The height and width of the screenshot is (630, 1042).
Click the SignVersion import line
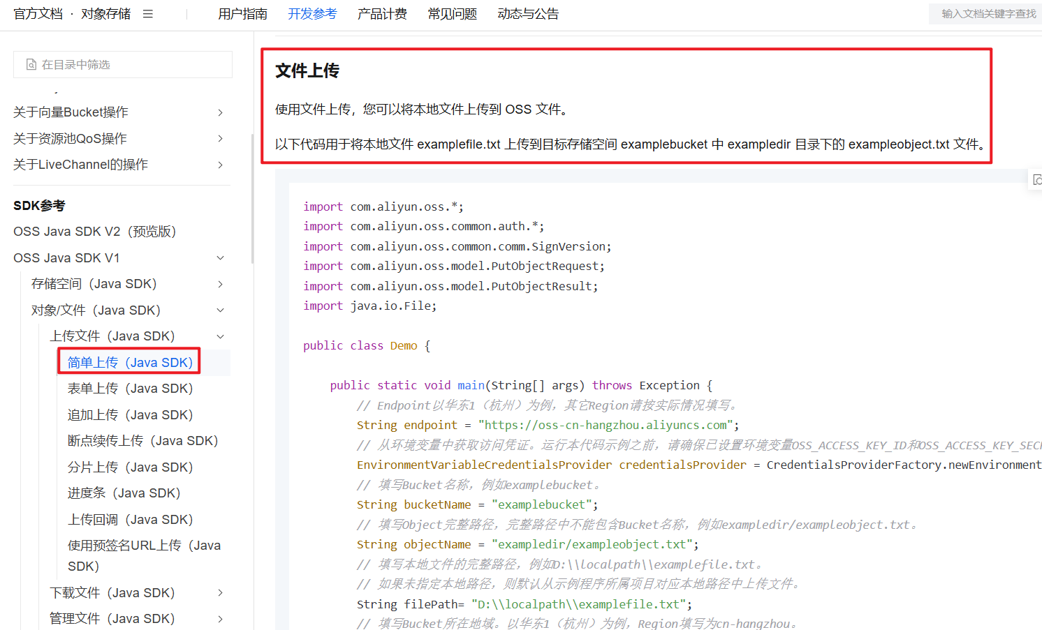tap(457, 247)
